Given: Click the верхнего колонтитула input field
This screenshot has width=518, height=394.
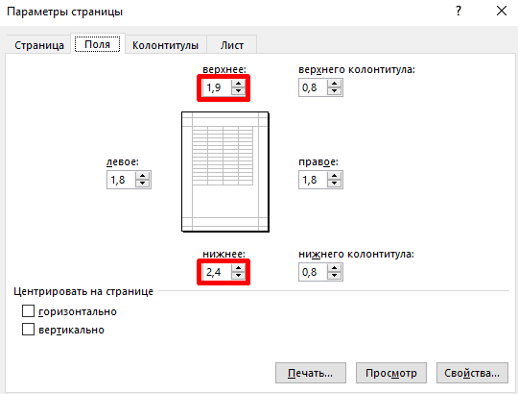Looking at the screenshot, I should [313, 87].
